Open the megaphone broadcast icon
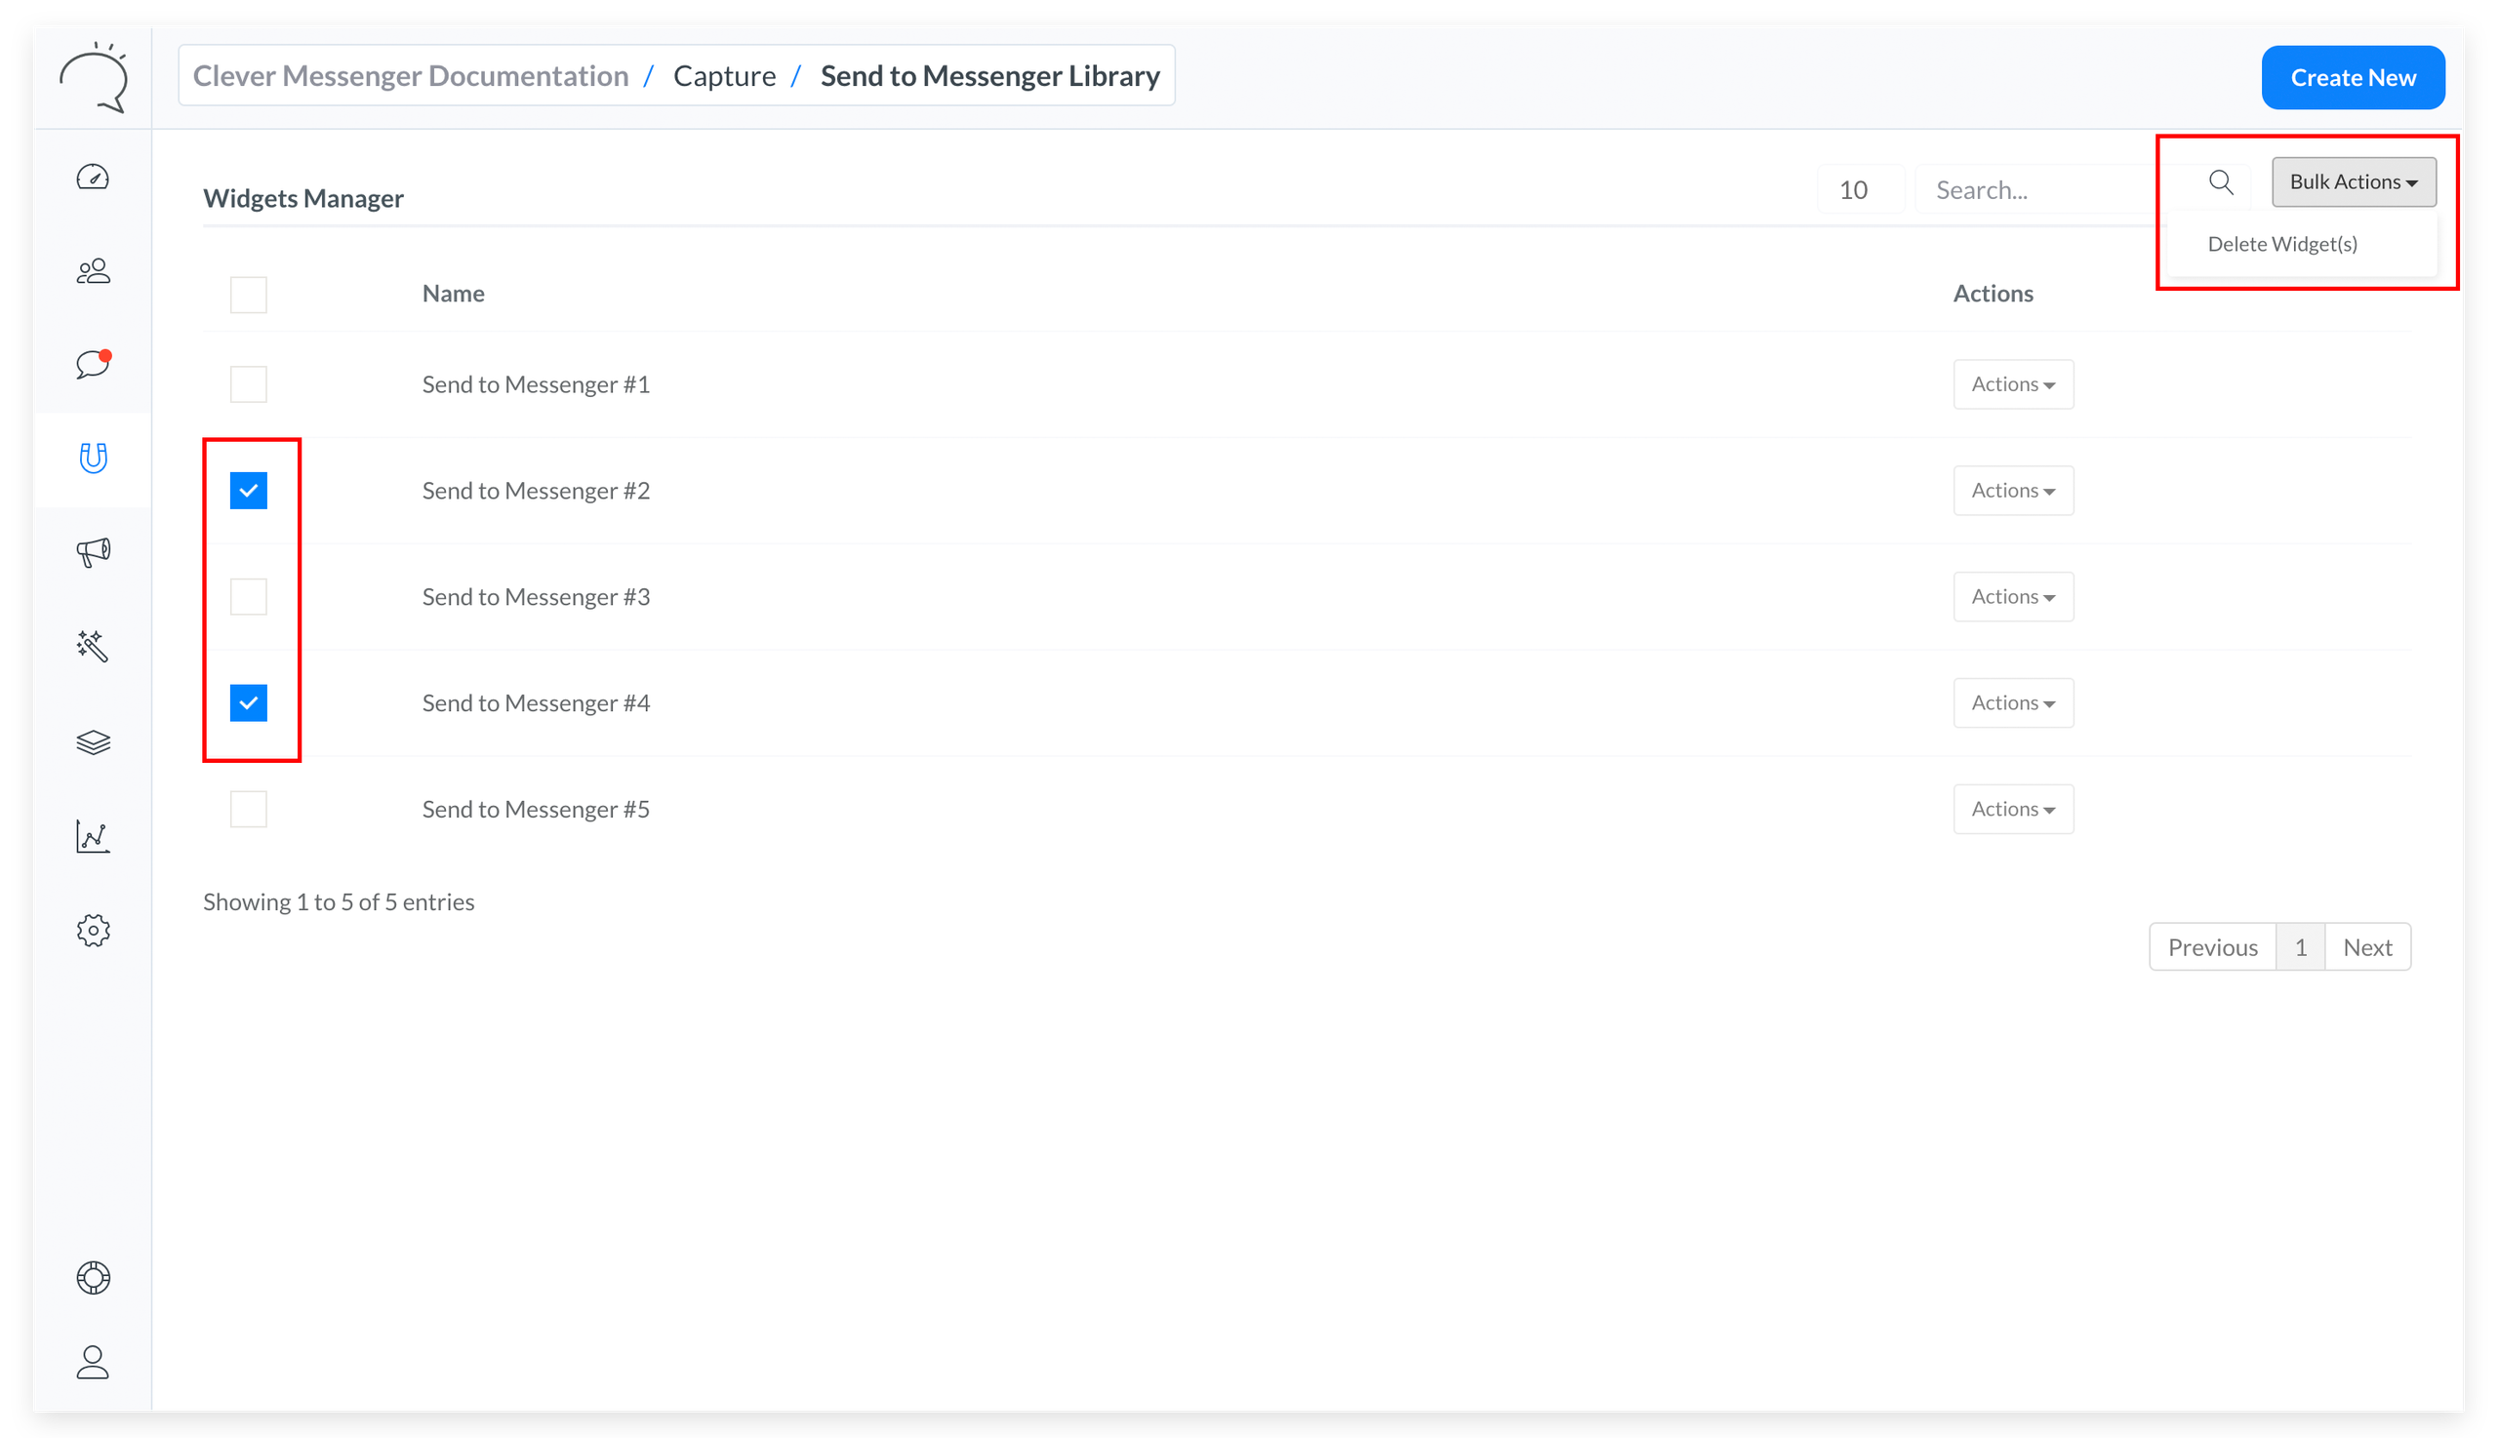The width and height of the screenshot is (2498, 1438). [x=93, y=551]
